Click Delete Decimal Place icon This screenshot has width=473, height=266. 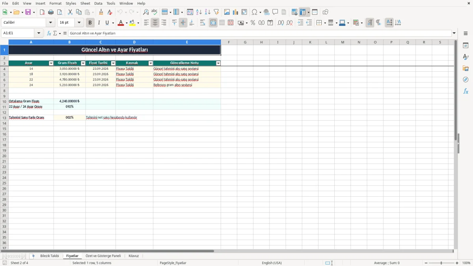[290, 23]
